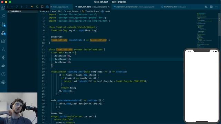Click the @override annotation on line 8

57,37
